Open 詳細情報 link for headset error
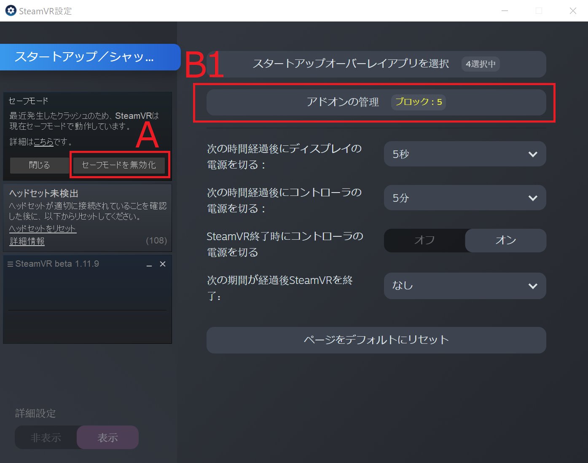The image size is (588, 463). [27, 241]
